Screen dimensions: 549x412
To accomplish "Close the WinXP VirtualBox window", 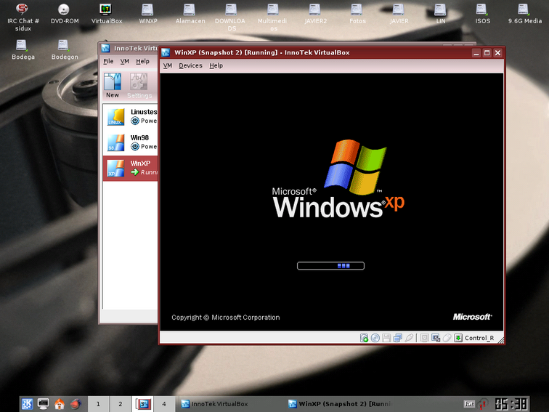I will click(498, 53).
